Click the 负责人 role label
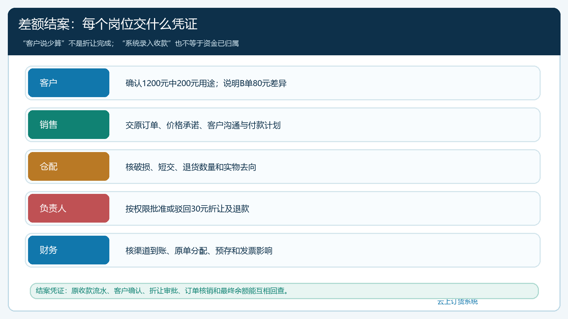 69,208
